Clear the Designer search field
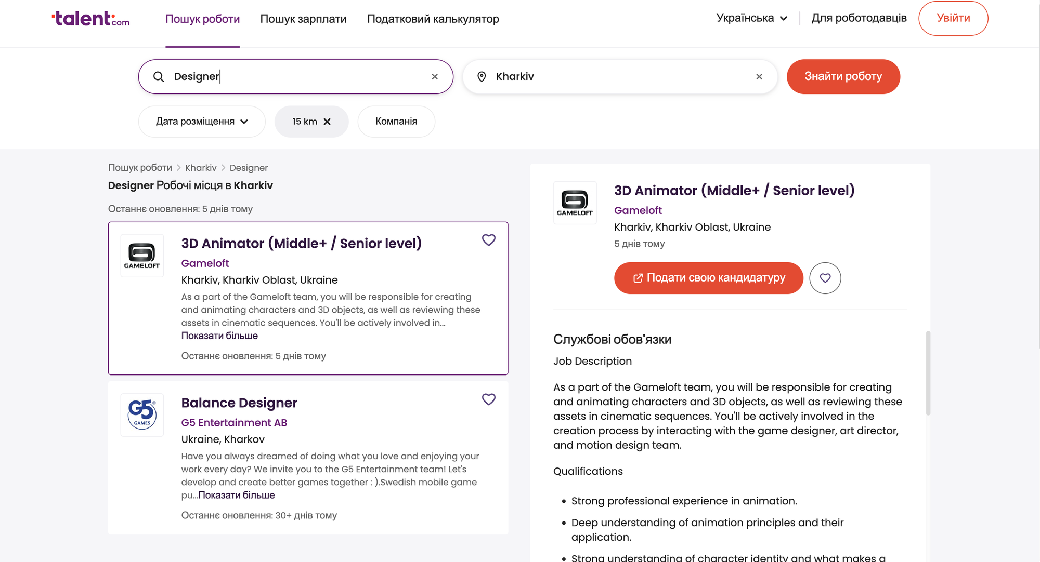The image size is (1040, 562). (x=435, y=77)
